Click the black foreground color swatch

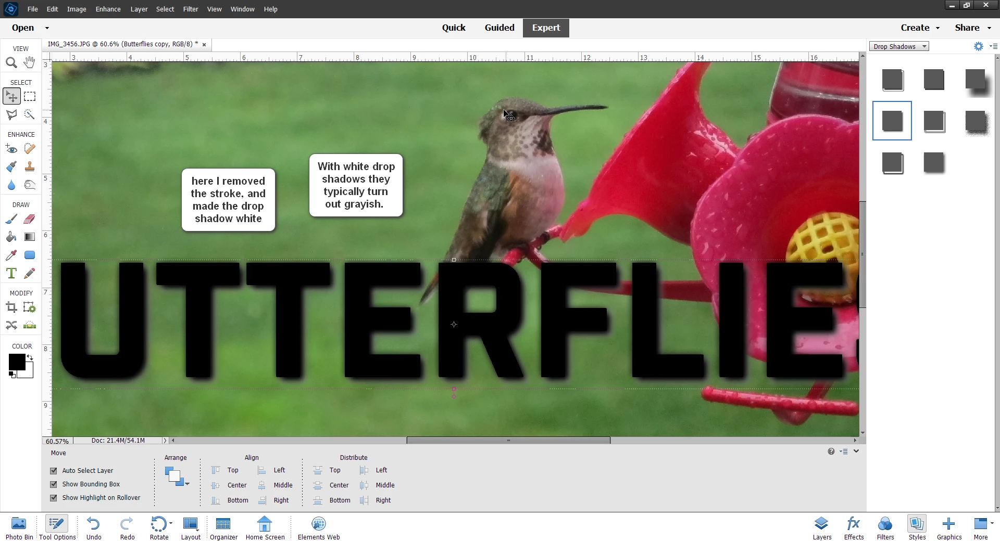pos(17,362)
